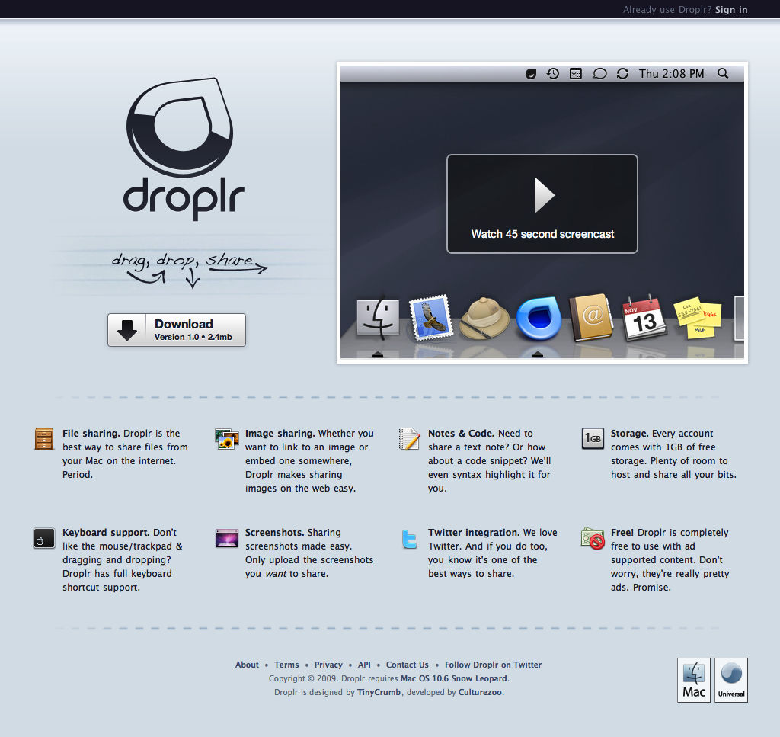Click the yellow Stickies dock icon

(x=697, y=319)
